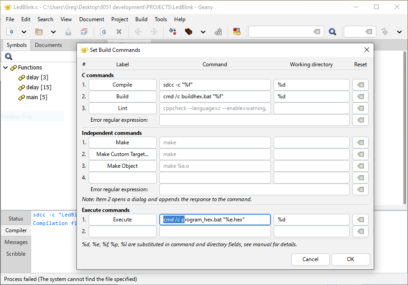Click the Color chooser toolbar icon
Viewport: 408px width, 285px height.
tap(237, 32)
